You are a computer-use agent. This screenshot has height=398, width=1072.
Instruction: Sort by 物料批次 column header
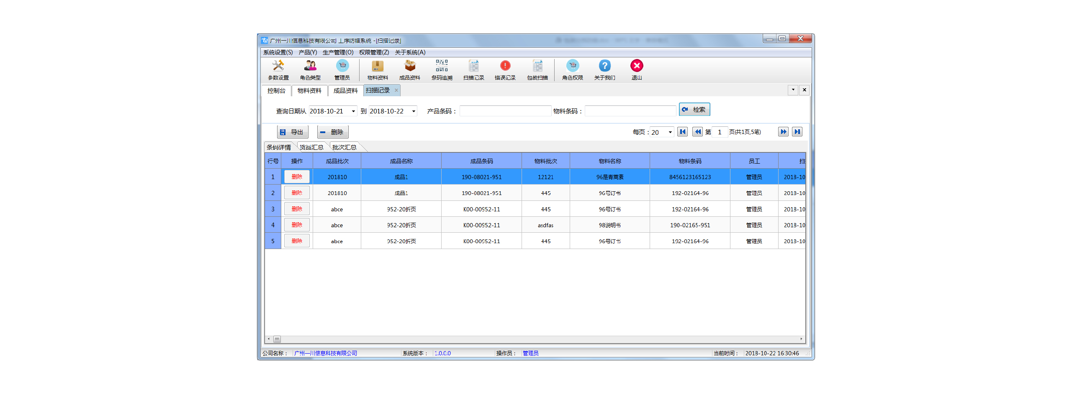pyautogui.click(x=545, y=161)
